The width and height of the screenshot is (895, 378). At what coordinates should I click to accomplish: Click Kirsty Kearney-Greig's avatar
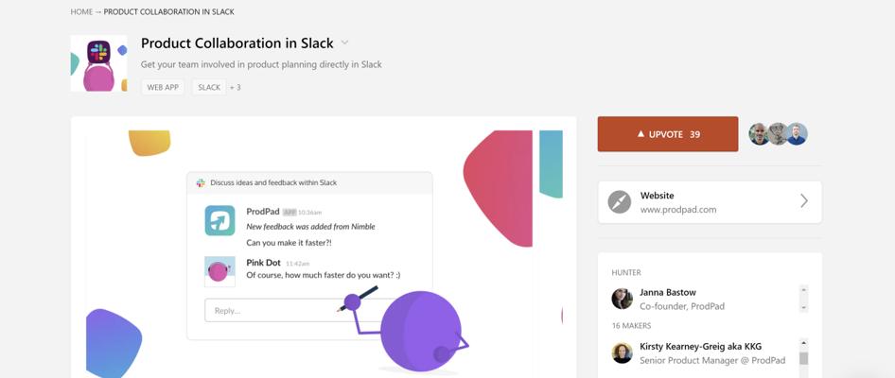point(623,352)
